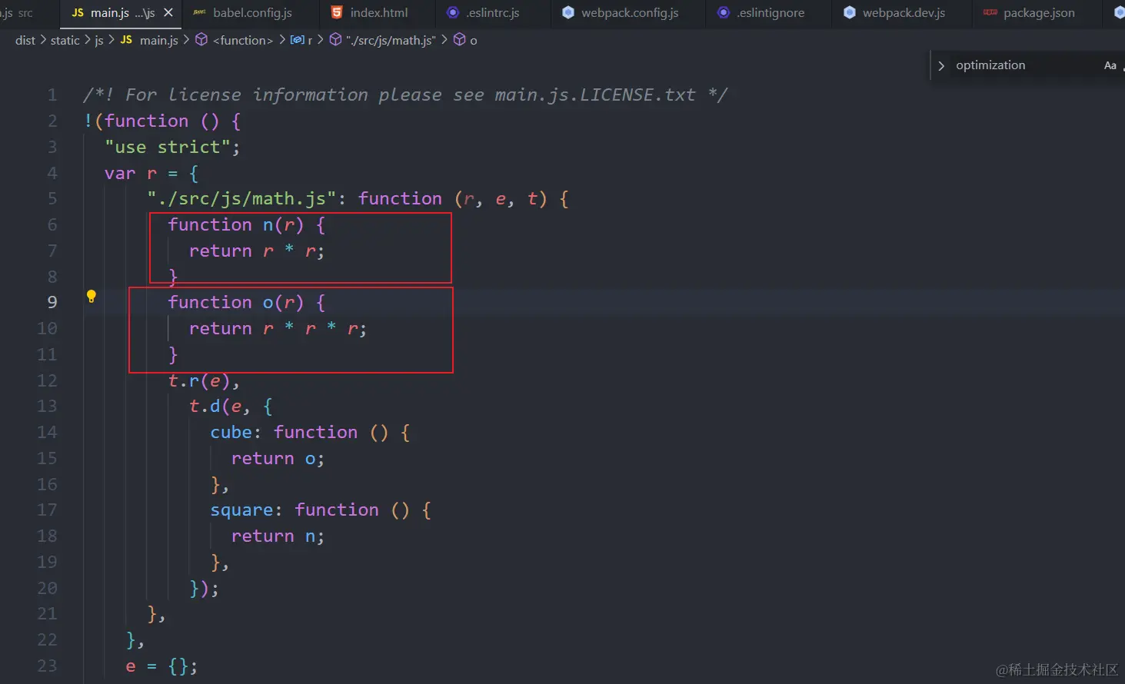Open the 'r' variable breadcrumb segment
Screen dimensions: 1125x684
(310, 40)
